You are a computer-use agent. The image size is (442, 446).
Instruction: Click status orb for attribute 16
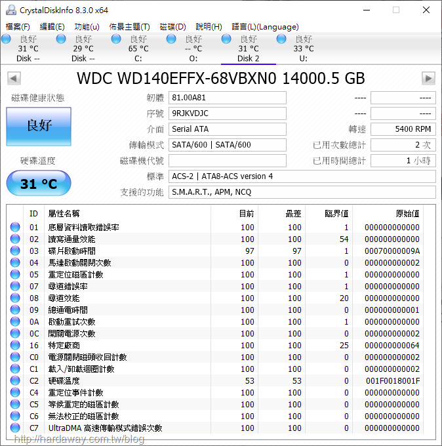coord(15,345)
